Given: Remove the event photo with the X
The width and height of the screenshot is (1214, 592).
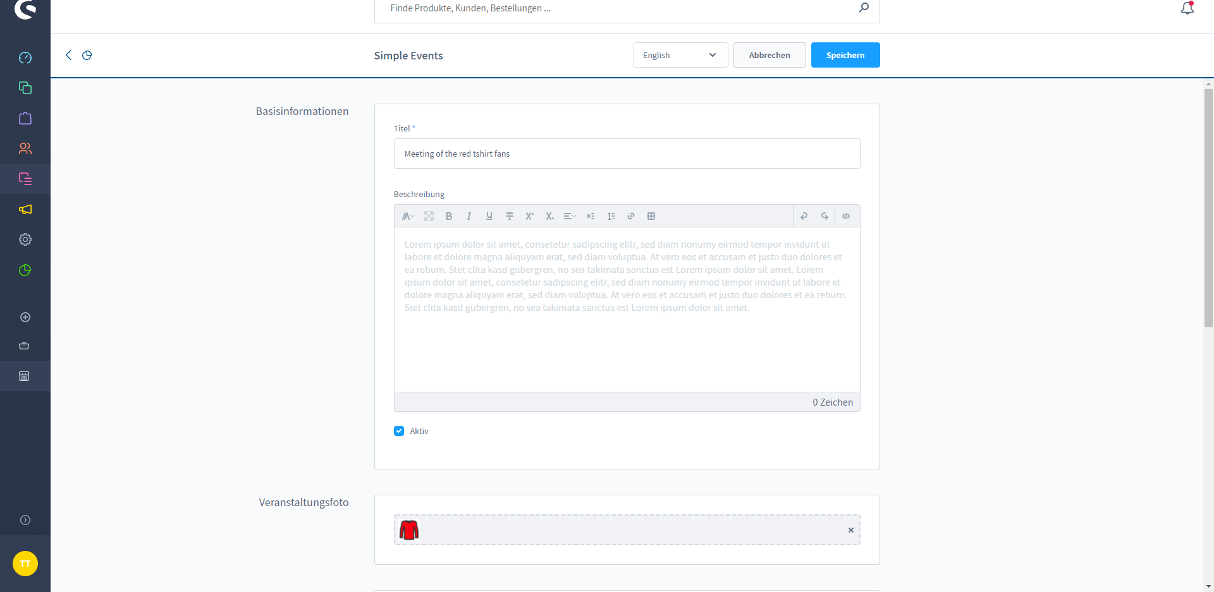Looking at the screenshot, I should 851,530.
